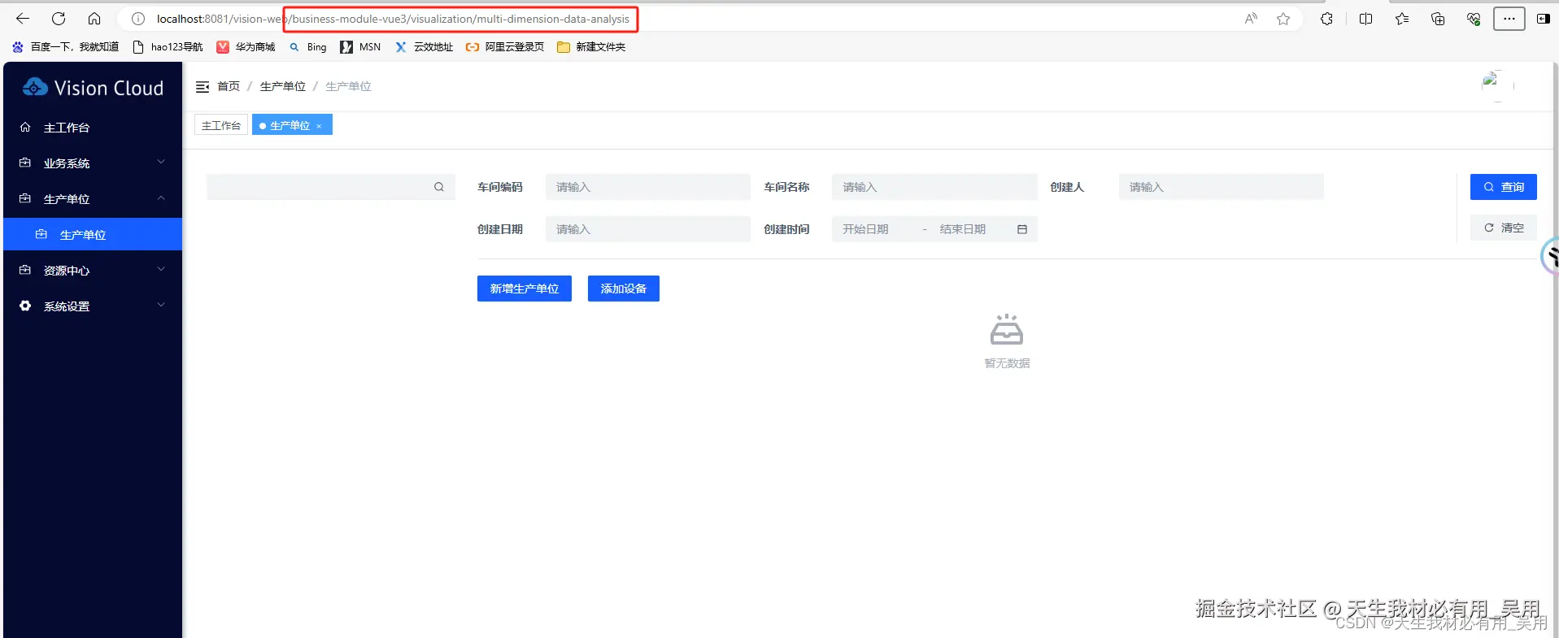The image size is (1559, 638).
Task: Click 生产单位 middle breadcrumb
Action: [283, 86]
